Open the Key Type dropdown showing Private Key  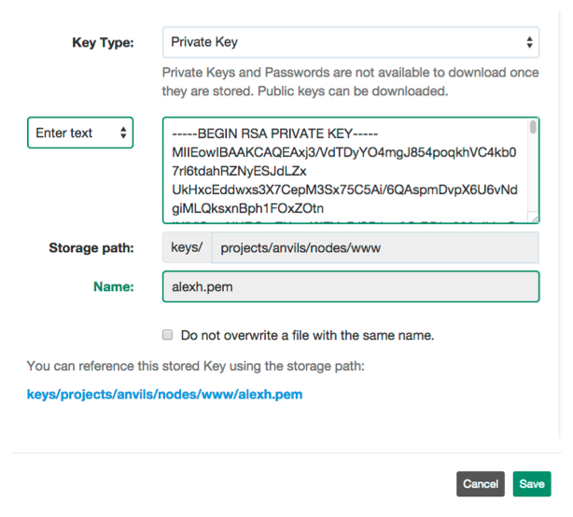click(350, 42)
